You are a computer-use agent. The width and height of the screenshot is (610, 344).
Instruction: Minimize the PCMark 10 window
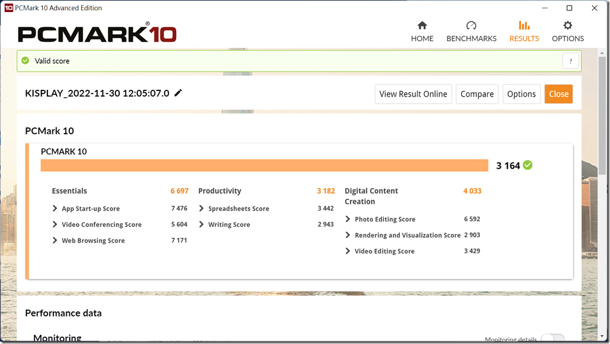click(x=544, y=8)
